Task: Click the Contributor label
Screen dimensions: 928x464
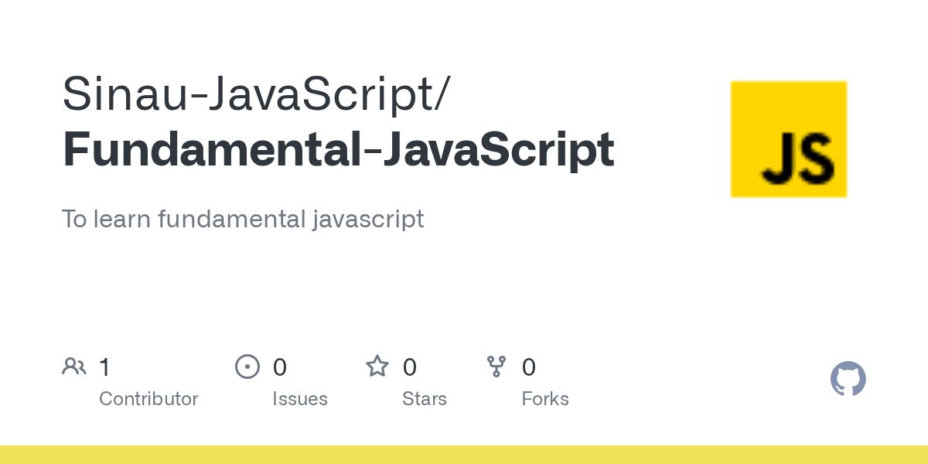Action: (x=148, y=399)
